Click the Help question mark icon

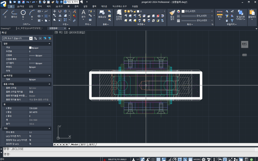(x=61, y=2)
